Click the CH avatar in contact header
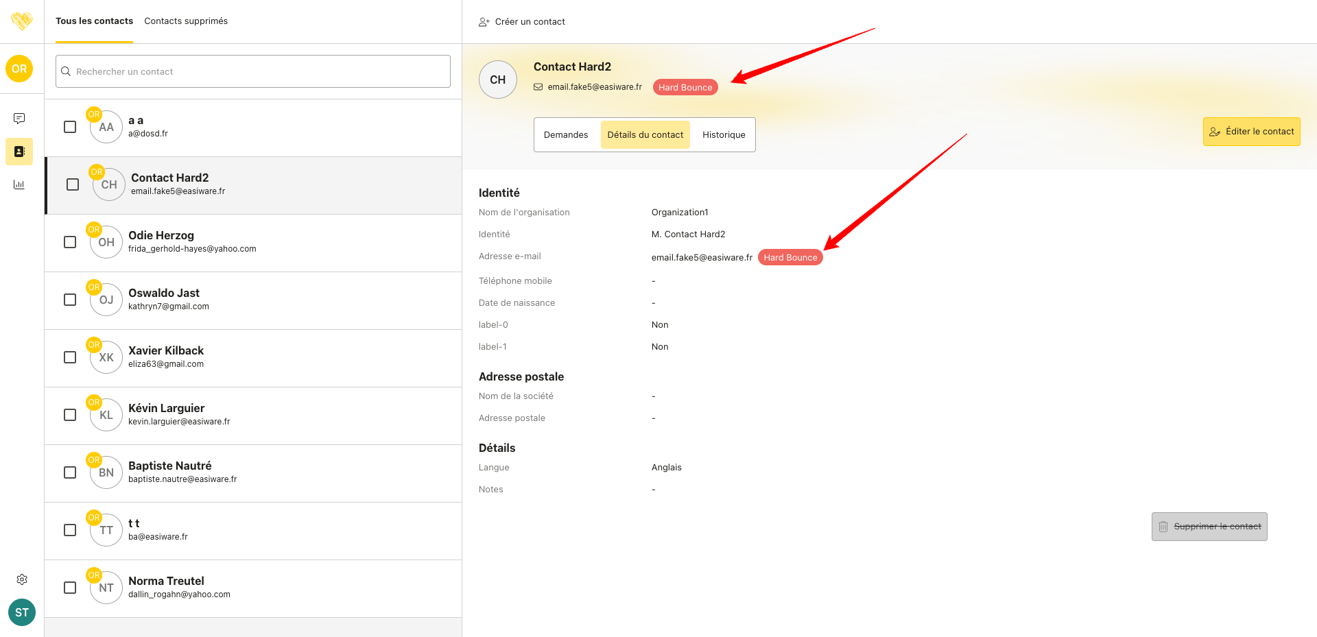This screenshot has width=1317, height=637. click(497, 80)
